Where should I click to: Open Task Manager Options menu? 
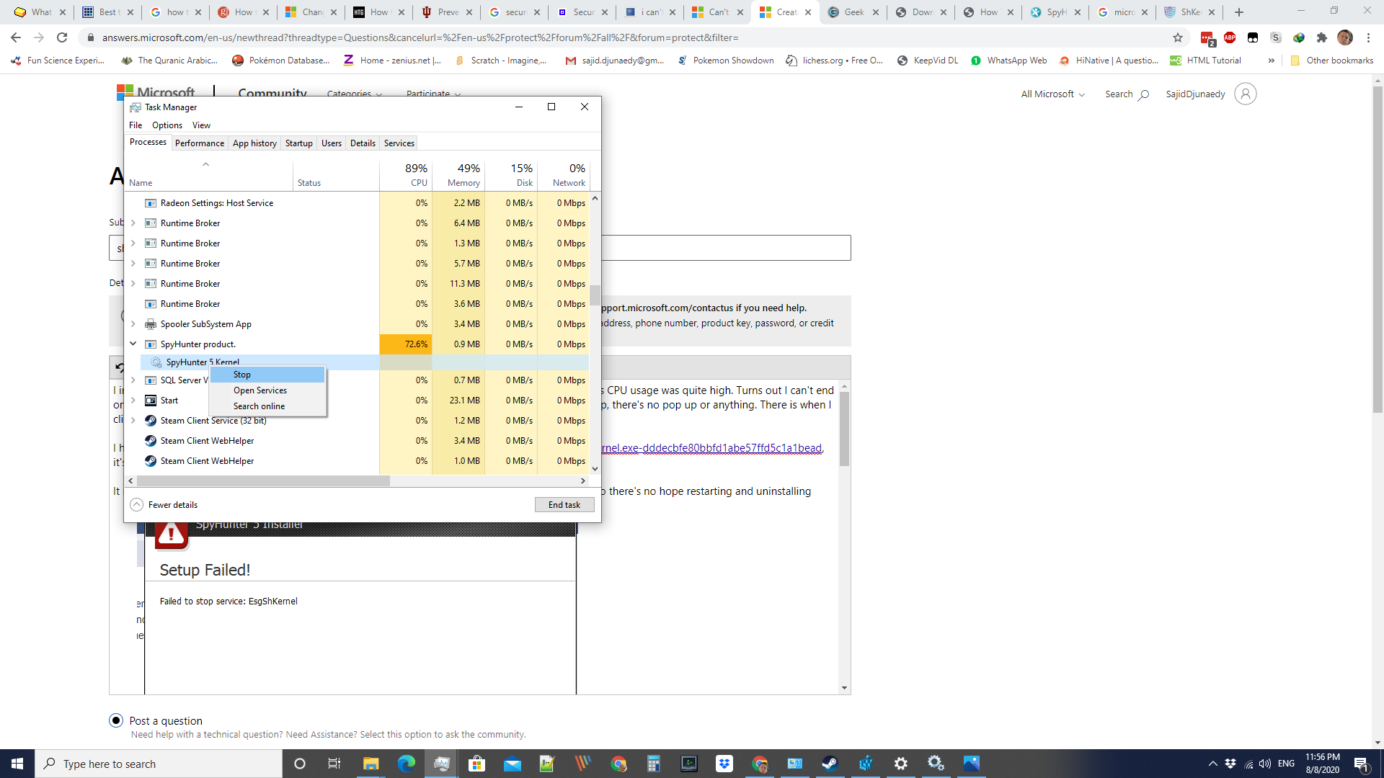(x=167, y=125)
